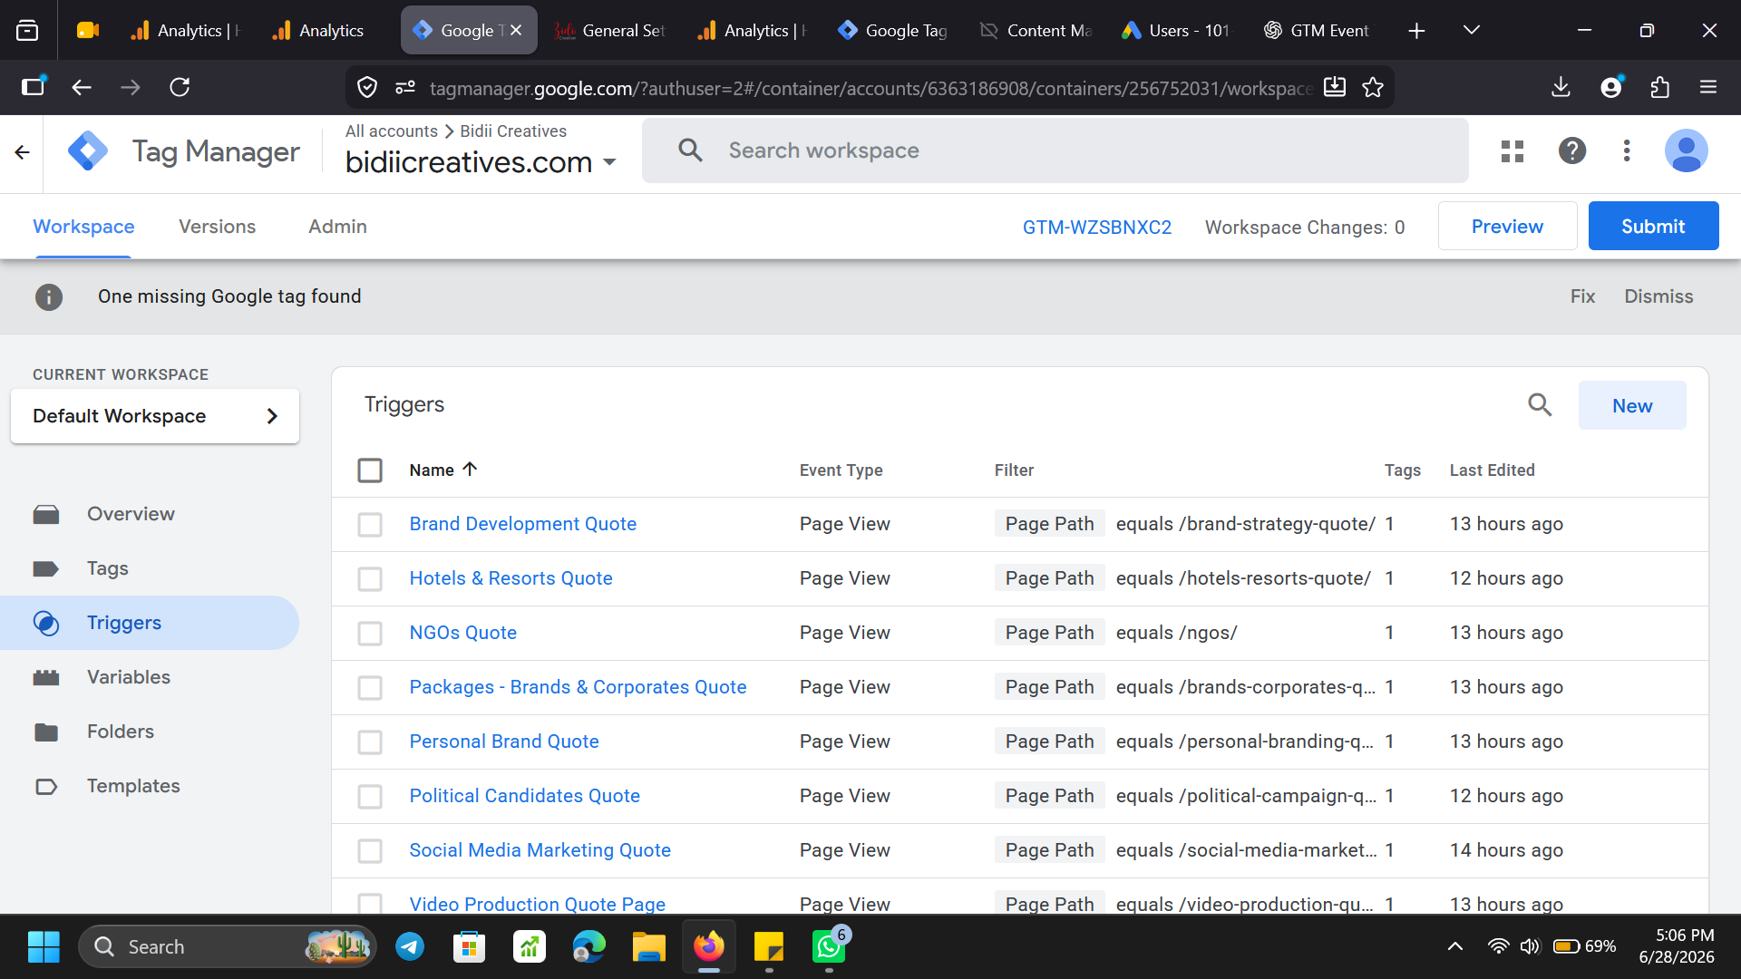Viewport: 1741px width, 979px height.
Task: Check the Political Candidates Quote checkbox
Action: 370,797
